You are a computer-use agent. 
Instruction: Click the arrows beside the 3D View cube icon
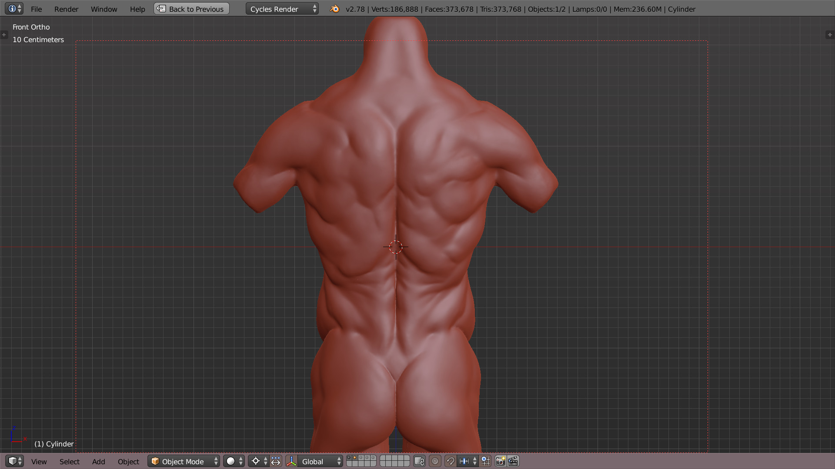pos(20,461)
